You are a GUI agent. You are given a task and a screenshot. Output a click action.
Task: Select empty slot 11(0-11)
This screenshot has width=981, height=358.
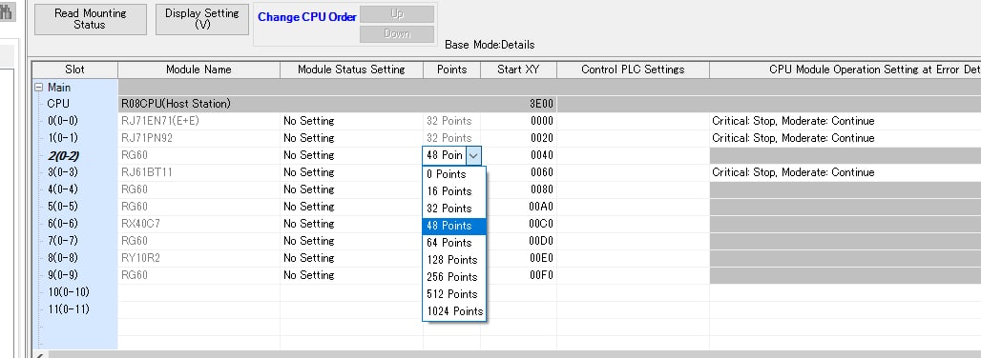point(68,309)
